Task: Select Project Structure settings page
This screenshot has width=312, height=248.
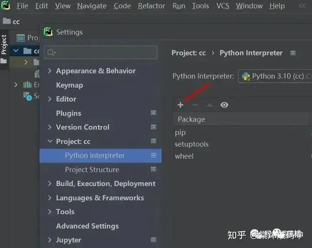Action: [x=92, y=170]
